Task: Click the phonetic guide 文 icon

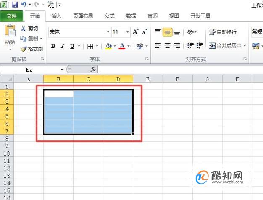Action: tap(140, 46)
